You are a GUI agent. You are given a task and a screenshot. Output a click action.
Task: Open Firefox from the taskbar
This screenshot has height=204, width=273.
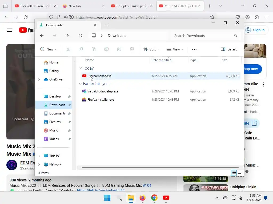[143, 198]
